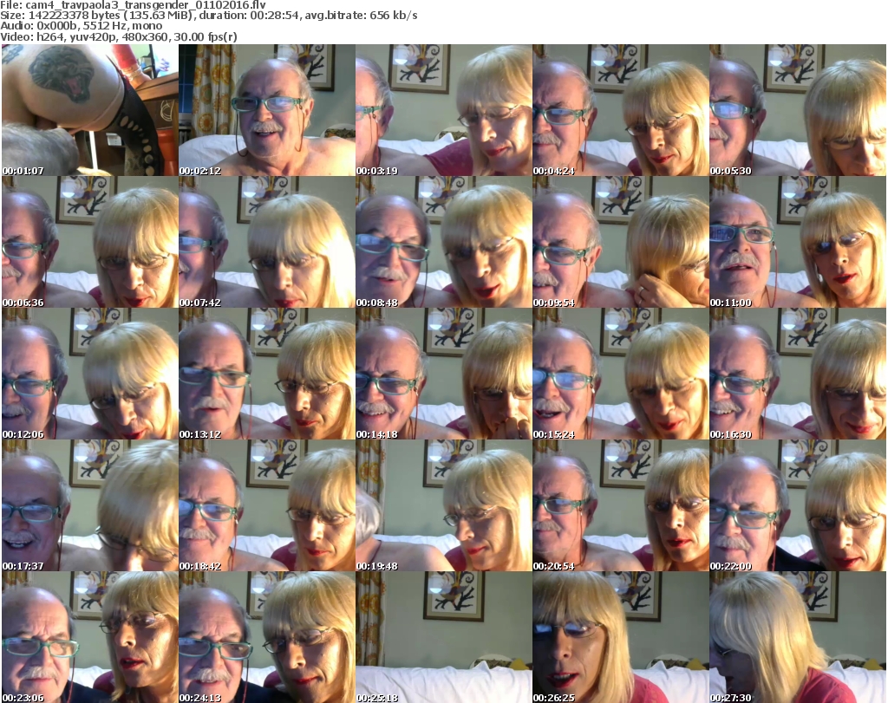Open the frame at 00:03:19

(444, 110)
